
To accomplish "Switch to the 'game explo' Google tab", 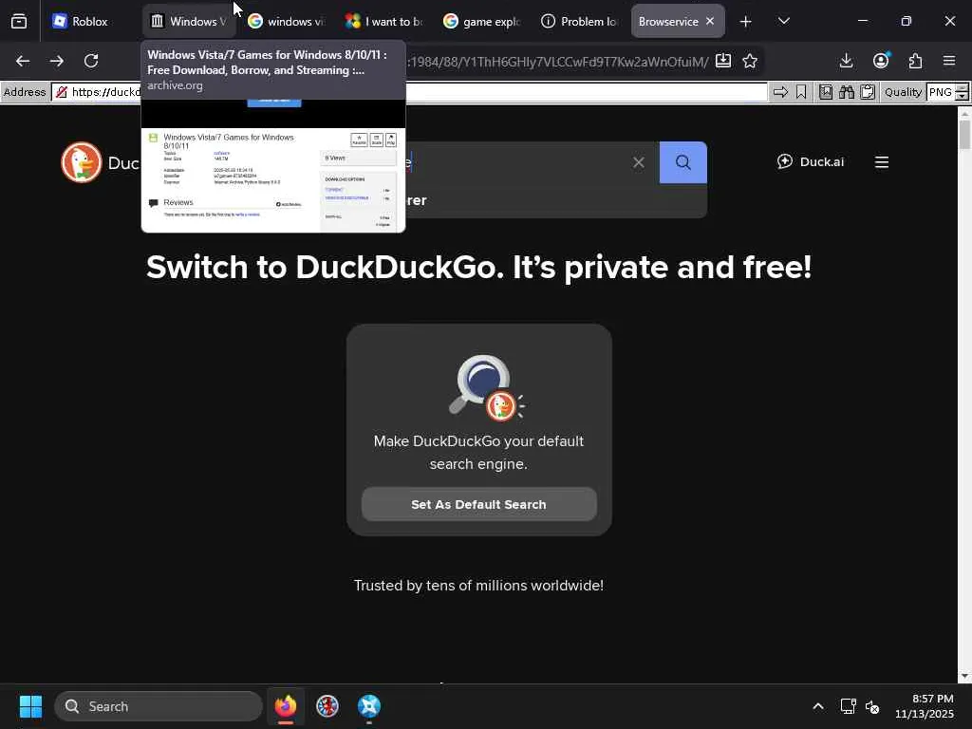I will (x=481, y=21).
